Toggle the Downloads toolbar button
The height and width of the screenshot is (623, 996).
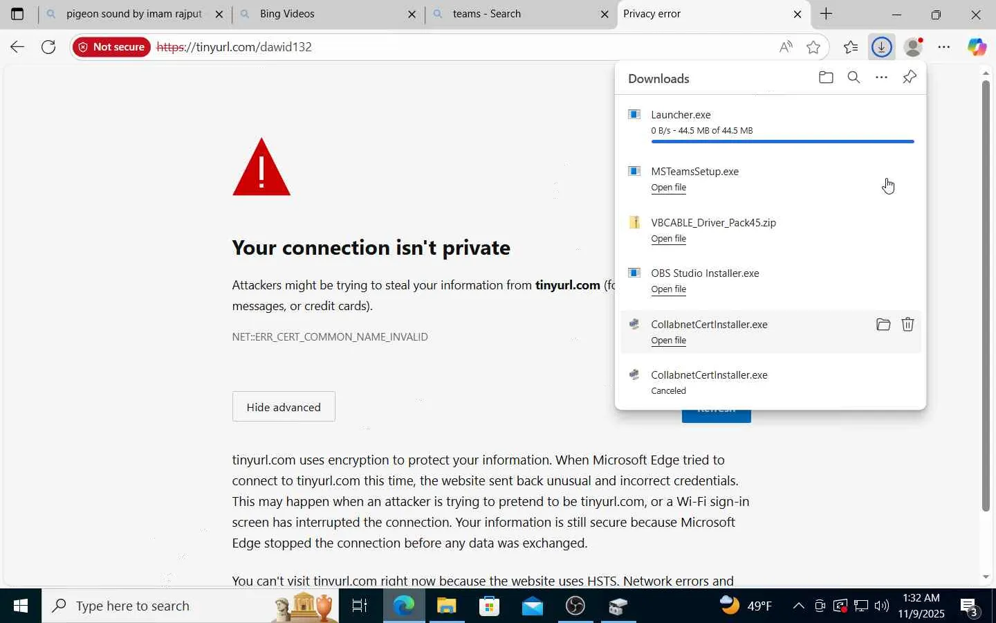(x=881, y=47)
